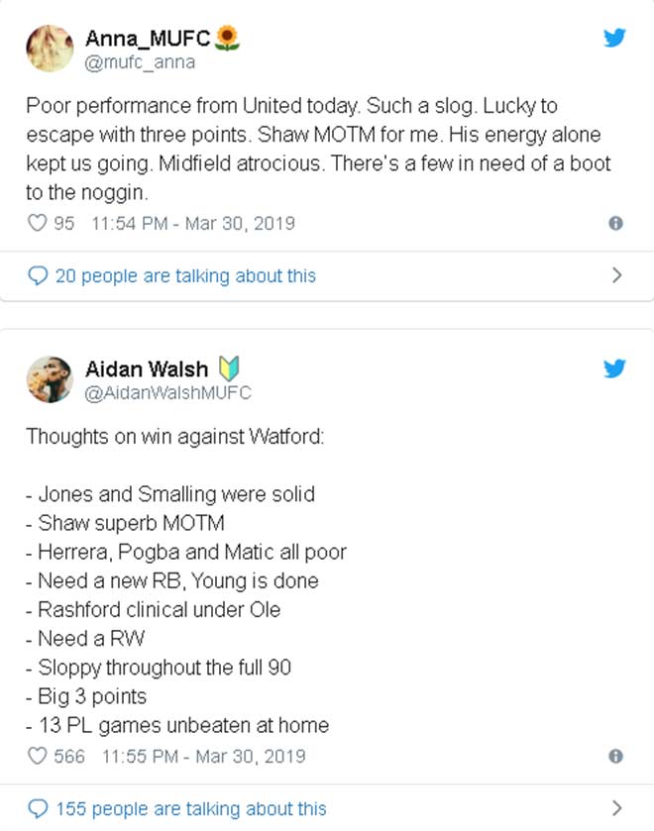Click the Twitter bird icon on Anna_MUFC's tweet
Screen dimensions: 654x831
[614, 39]
